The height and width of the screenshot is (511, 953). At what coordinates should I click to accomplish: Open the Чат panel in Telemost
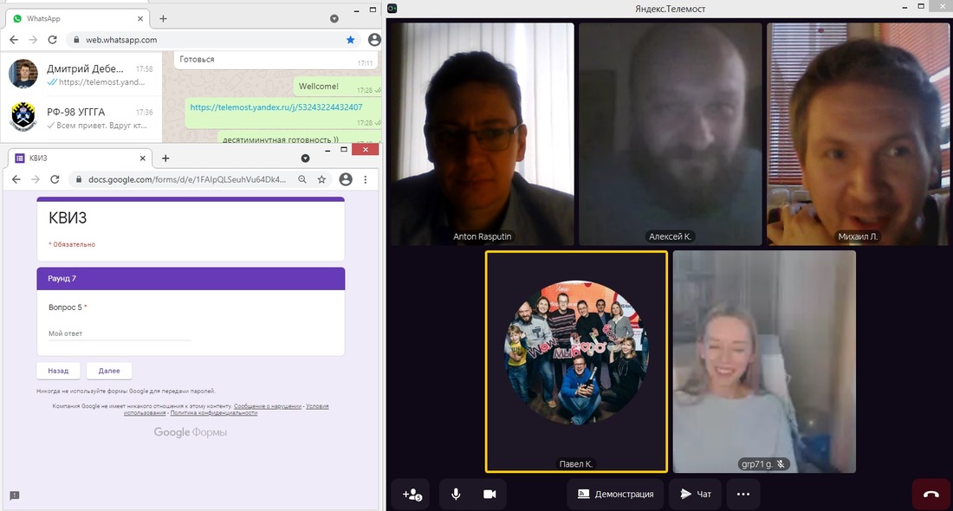tap(695, 494)
